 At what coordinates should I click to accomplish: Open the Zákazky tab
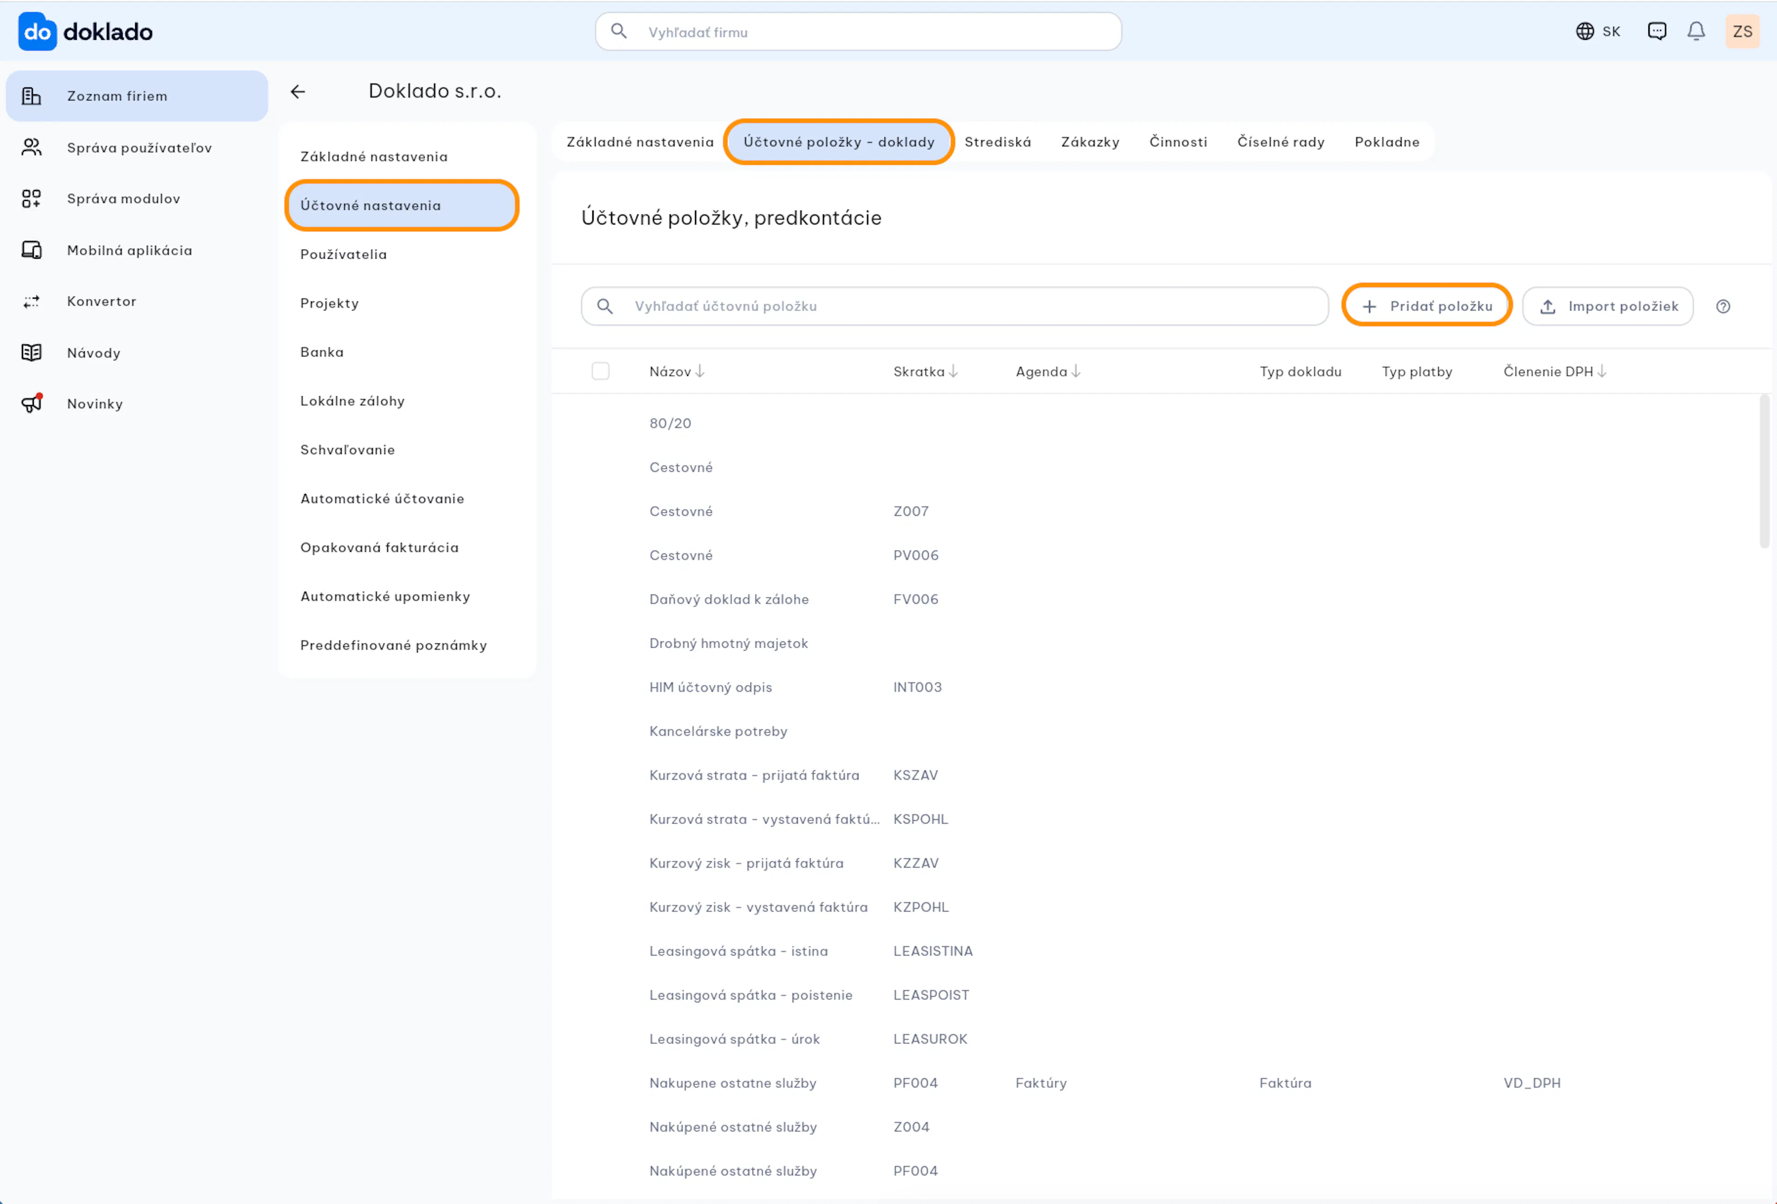coord(1090,142)
